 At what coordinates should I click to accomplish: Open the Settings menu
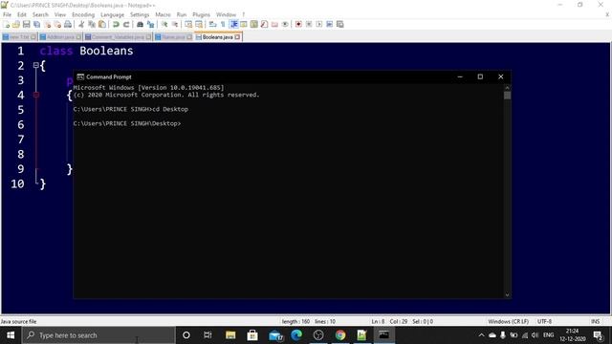coord(140,14)
